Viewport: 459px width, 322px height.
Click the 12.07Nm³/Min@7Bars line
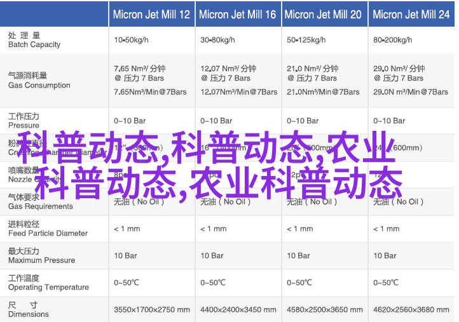point(239,92)
